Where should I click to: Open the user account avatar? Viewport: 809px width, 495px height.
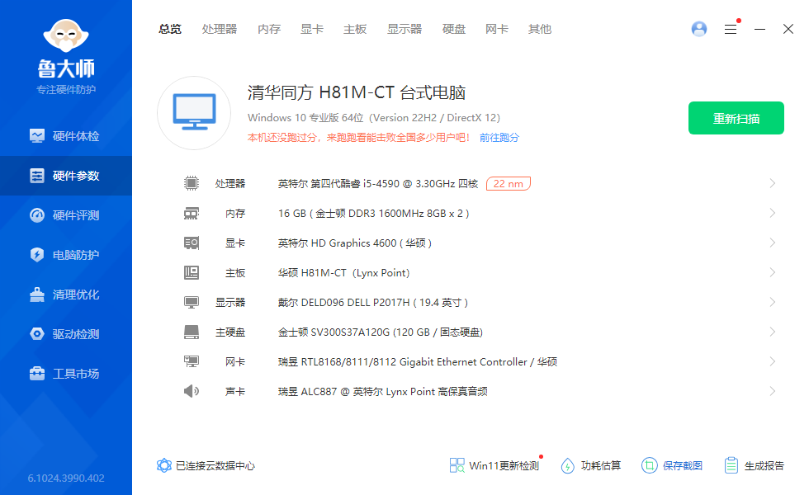pyautogui.click(x=699, y=29)
